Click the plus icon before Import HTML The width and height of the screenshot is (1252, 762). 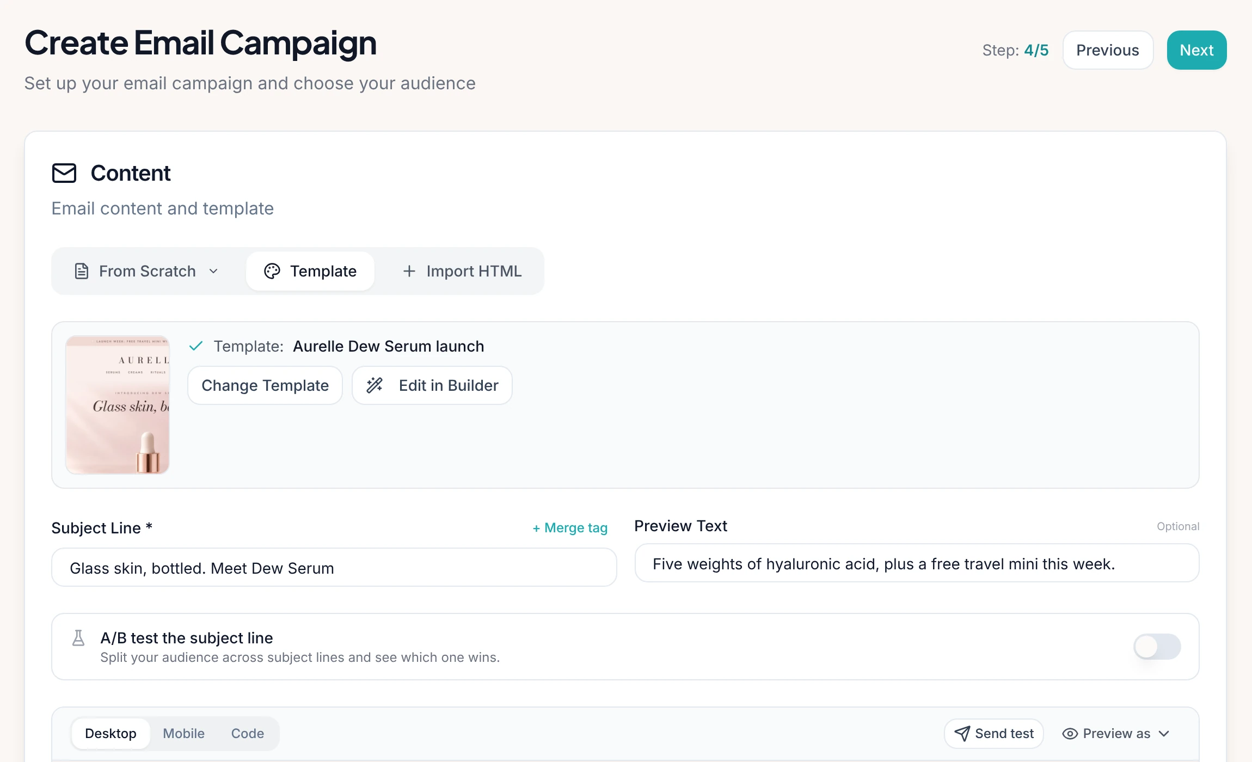(x=409, y=271)
